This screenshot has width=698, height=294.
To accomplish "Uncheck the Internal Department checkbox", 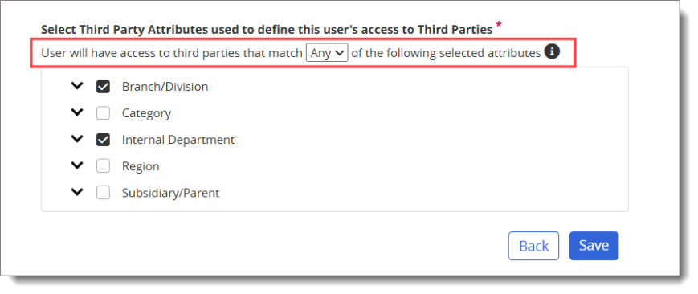I will (x=104, y=140).
